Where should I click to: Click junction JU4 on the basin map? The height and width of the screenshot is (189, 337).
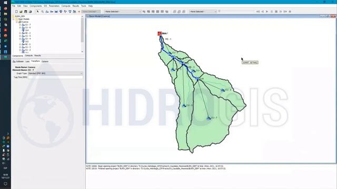pyautogui.click(x=197, y=79)
